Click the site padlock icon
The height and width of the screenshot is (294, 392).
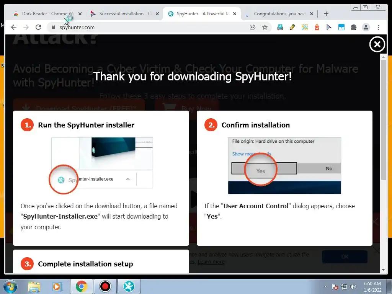coord(53,27)
